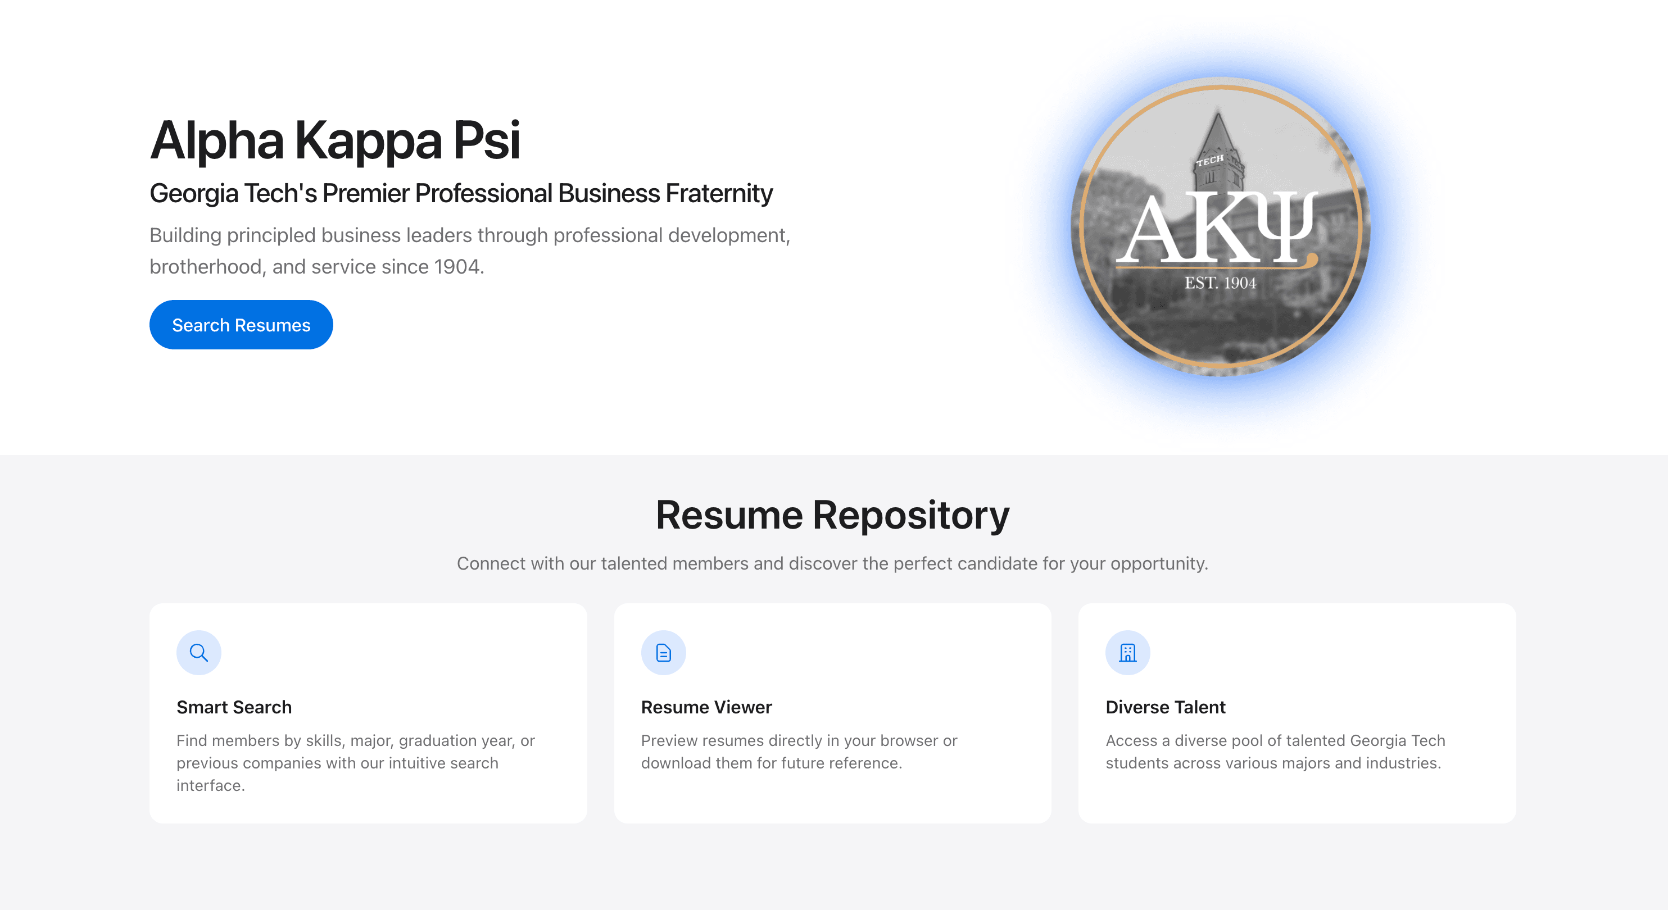Click the EST. 1904 text in logo
The width and height of the screenshot is (1668, 910).
[x=1220, y=283]
